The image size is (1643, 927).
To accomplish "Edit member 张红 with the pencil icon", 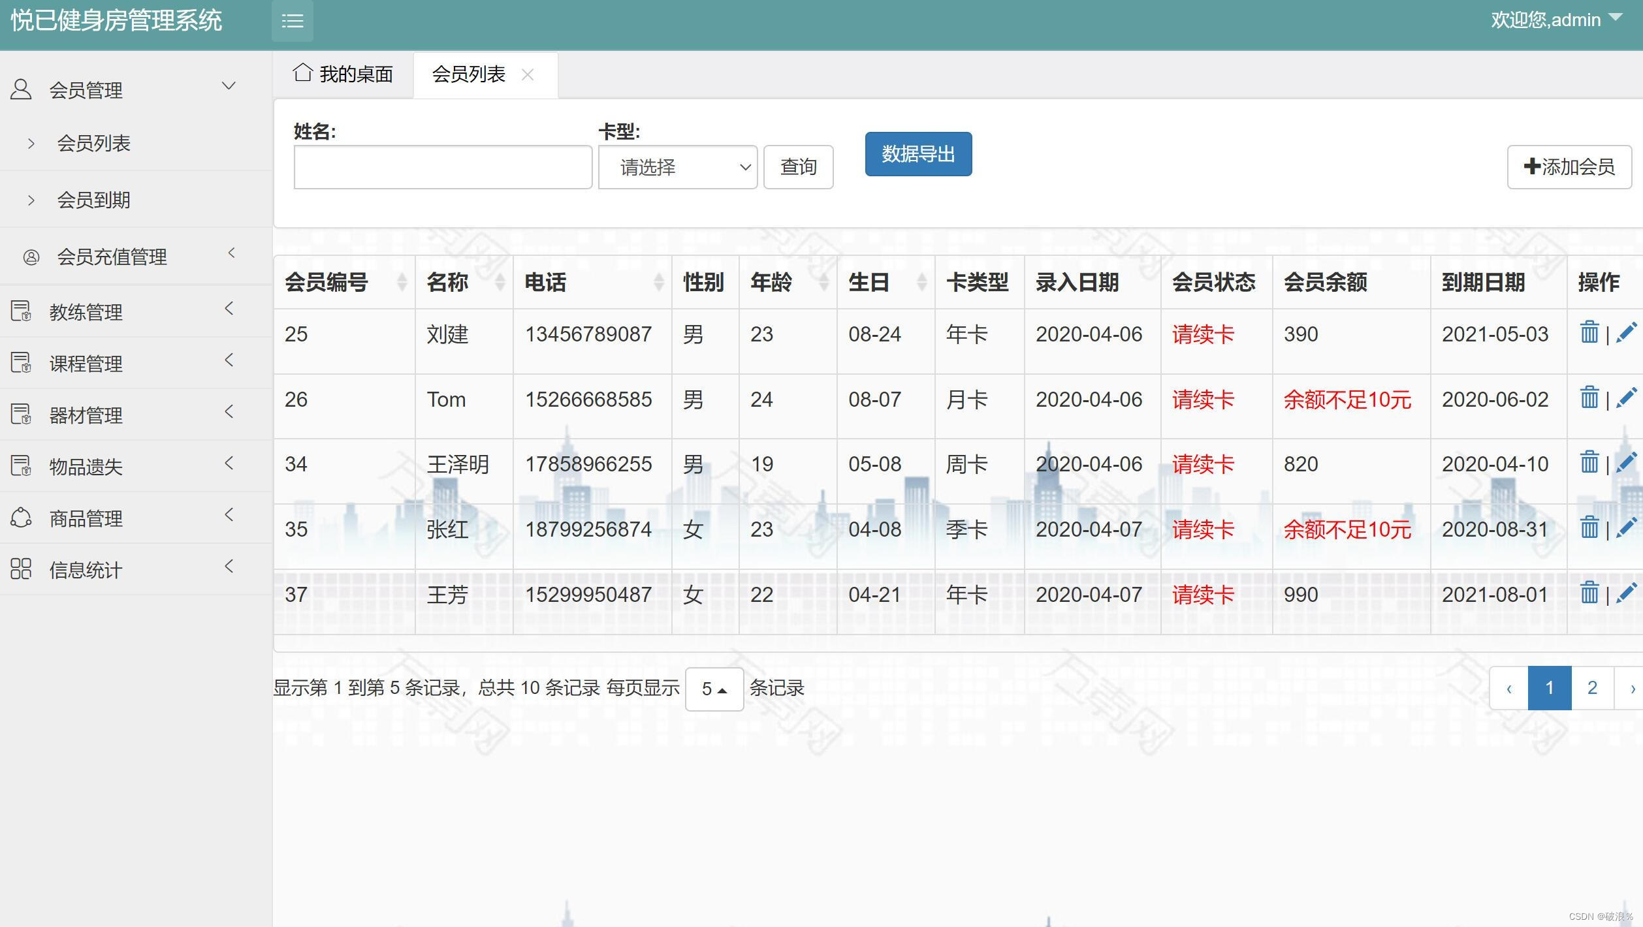I will coord(1626,527).
